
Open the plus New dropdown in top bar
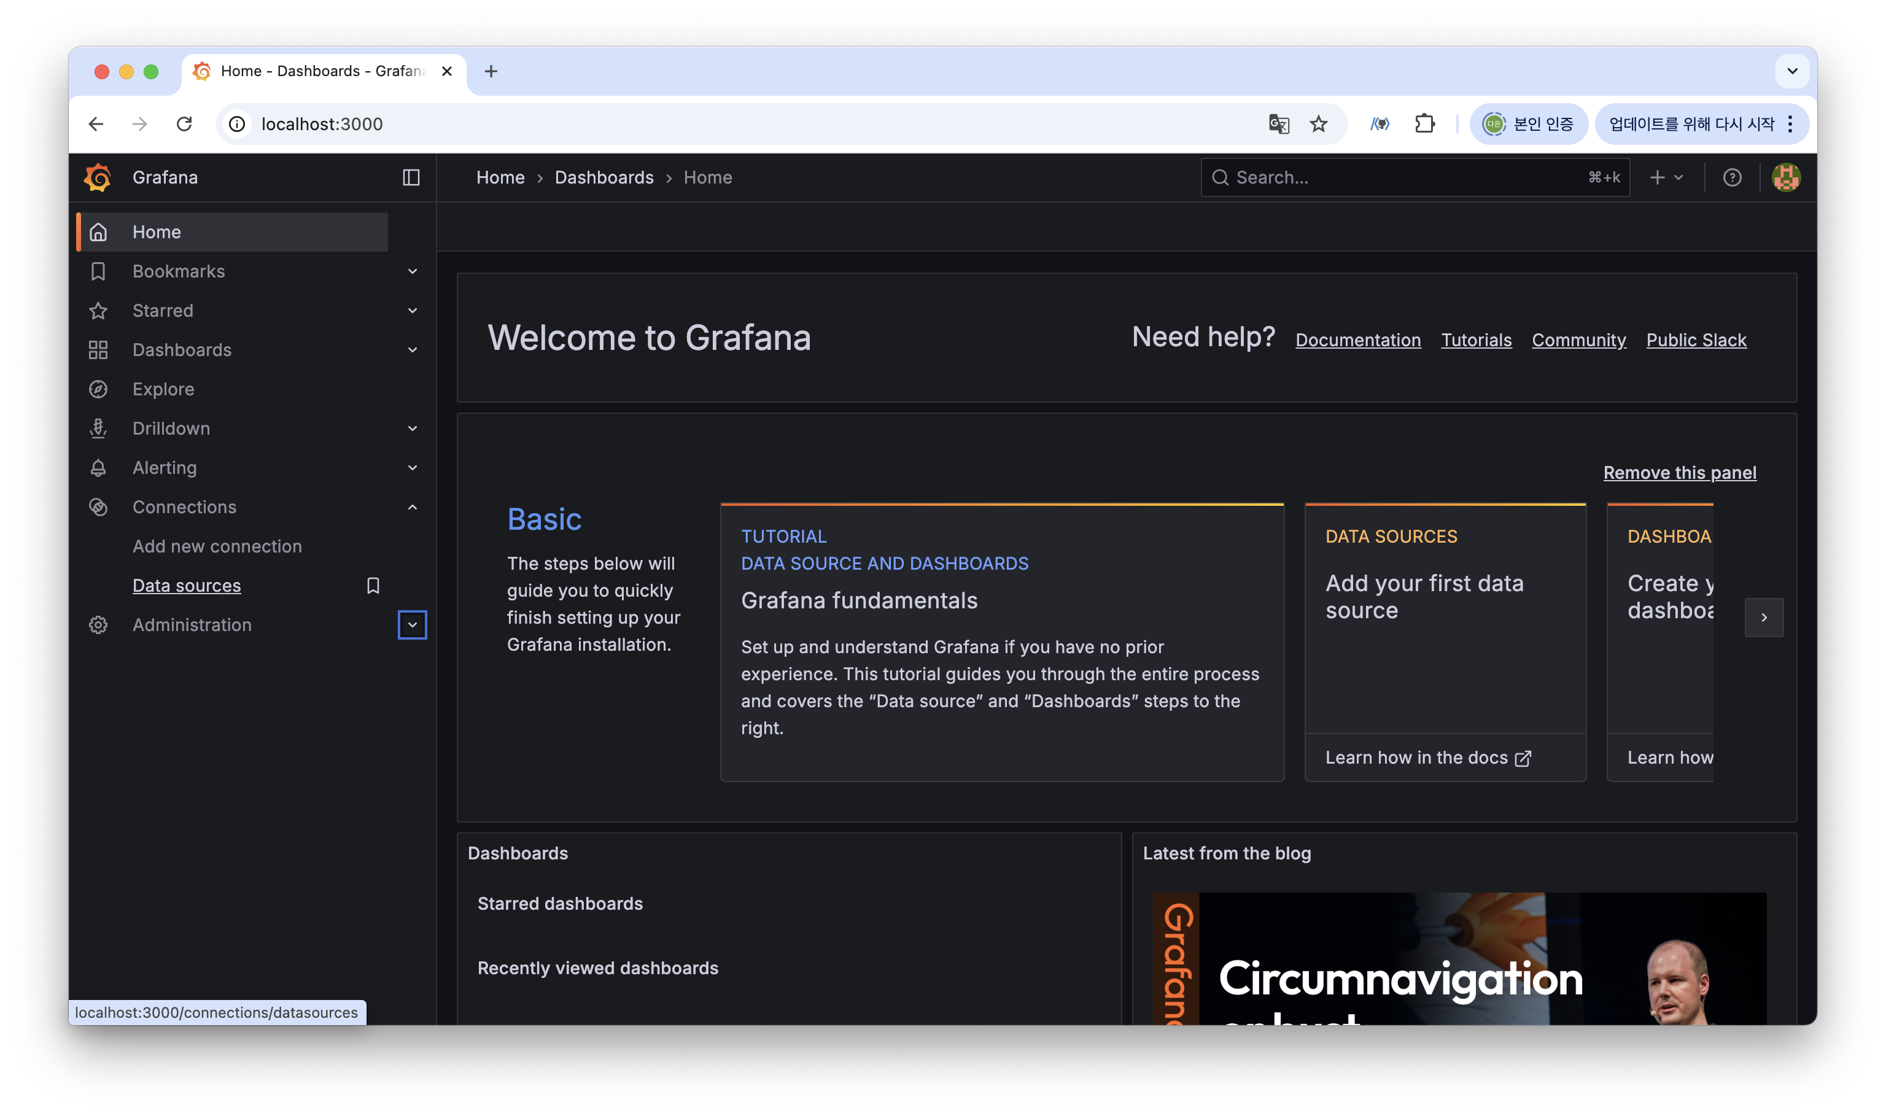(x=1666, y=177)
